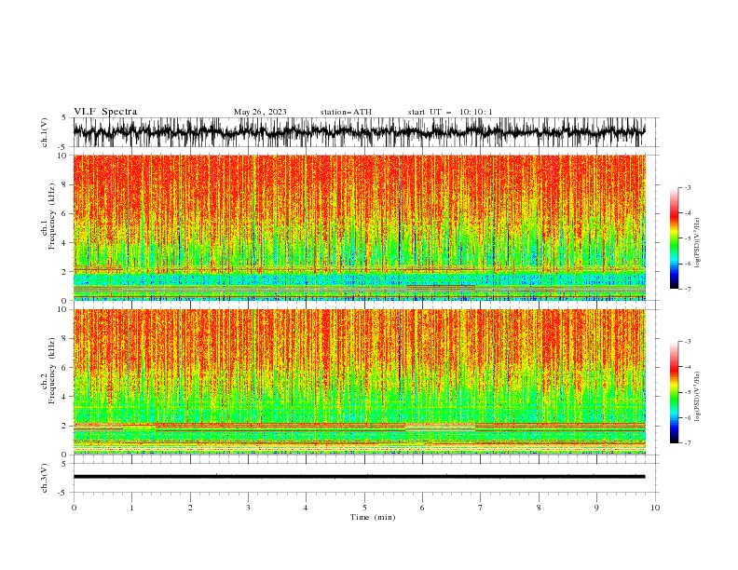Click the ch.1 waveform trace plot
Image resolution: width=738 pixels, height=570 pixels.
(359, 132)
